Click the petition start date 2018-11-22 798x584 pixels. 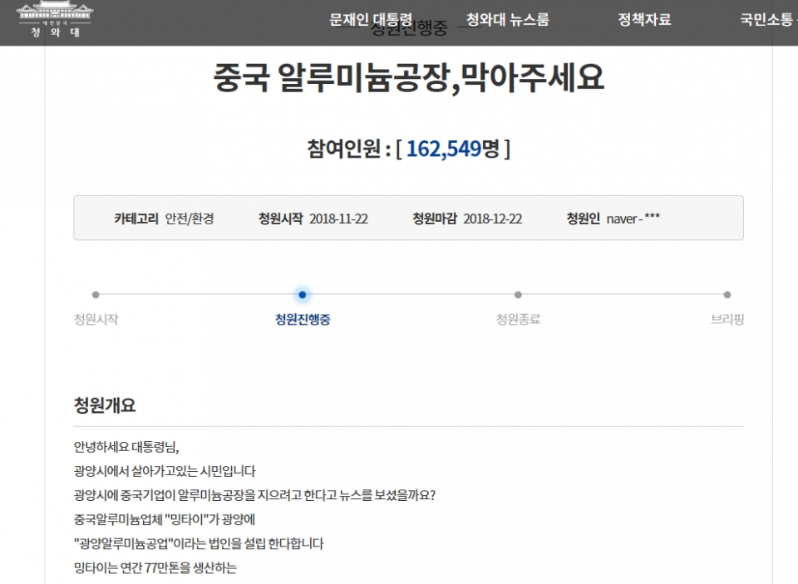pyautogui.click(x=338, y=218)
